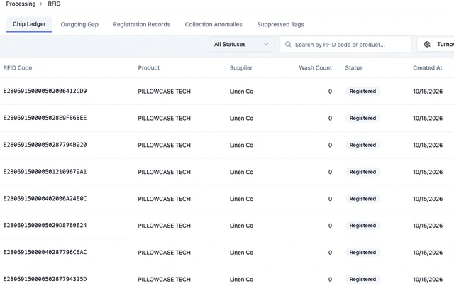Click PILLOWCASE TECH in row ending 4B920

point(164,145)
